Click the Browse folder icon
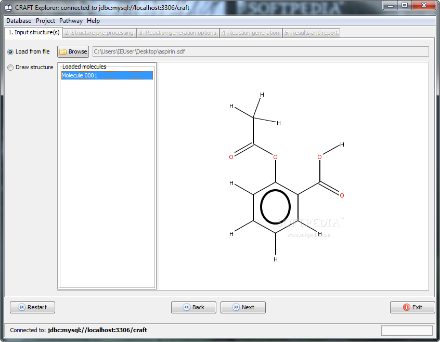The width and height of the screenshot is (440, 342). [x=63, y=52]
